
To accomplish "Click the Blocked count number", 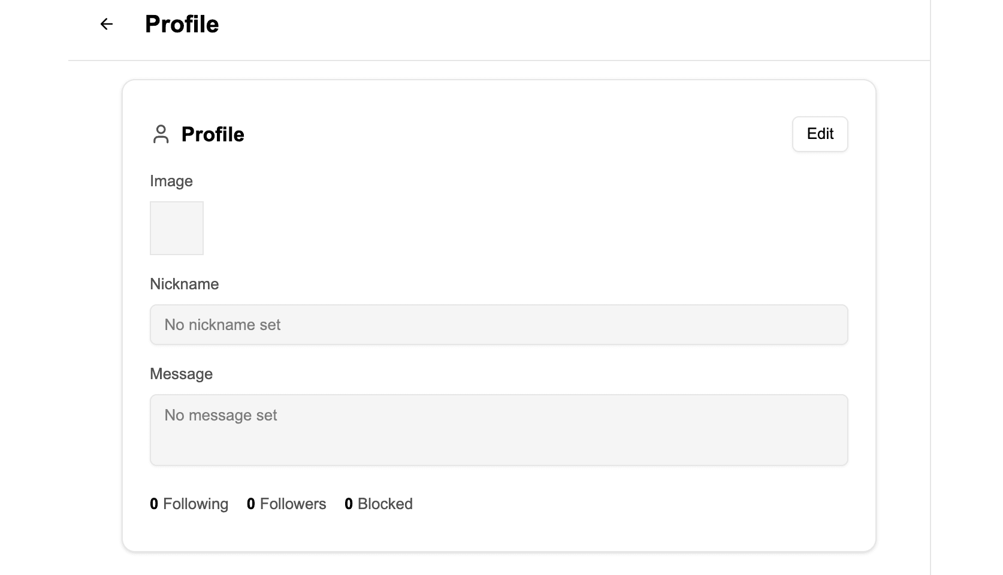I will coord(349,504).
